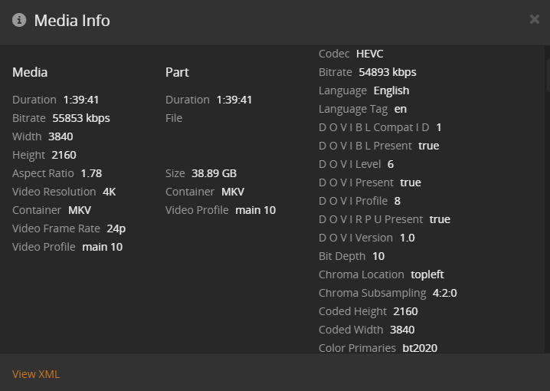Click the Language Tag en value
This screenshot has height=391, width=550.
(x=400, y=109)
